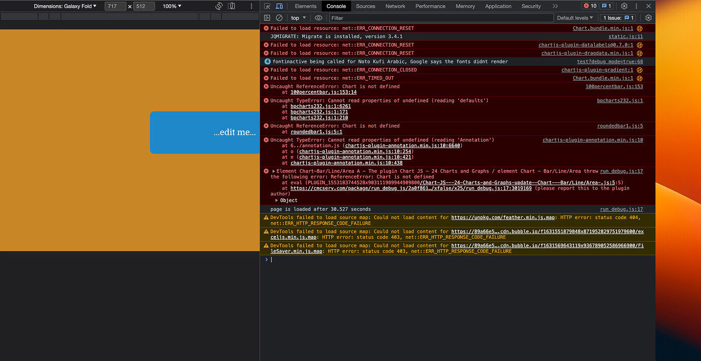Open the 100% zoom dropdown
This screenshot has height=361, width=701.
point(172,6)
